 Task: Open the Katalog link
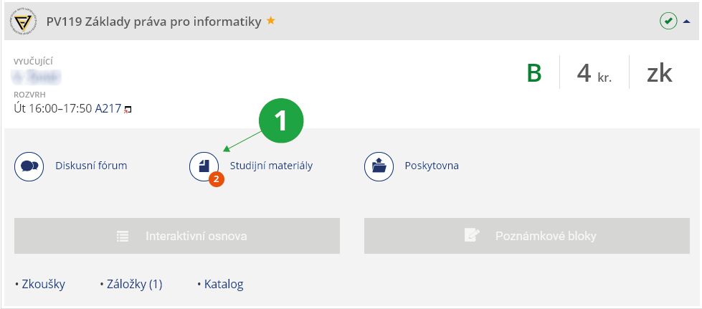pyautogui.click(x=223, y=284)
